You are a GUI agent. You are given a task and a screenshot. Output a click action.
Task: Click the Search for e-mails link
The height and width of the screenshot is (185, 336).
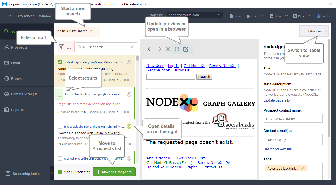click(x=278, y=149)
